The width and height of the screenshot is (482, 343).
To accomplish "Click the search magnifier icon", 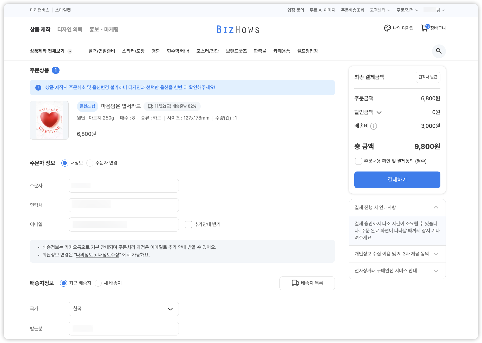I will [x=439, y=51].
